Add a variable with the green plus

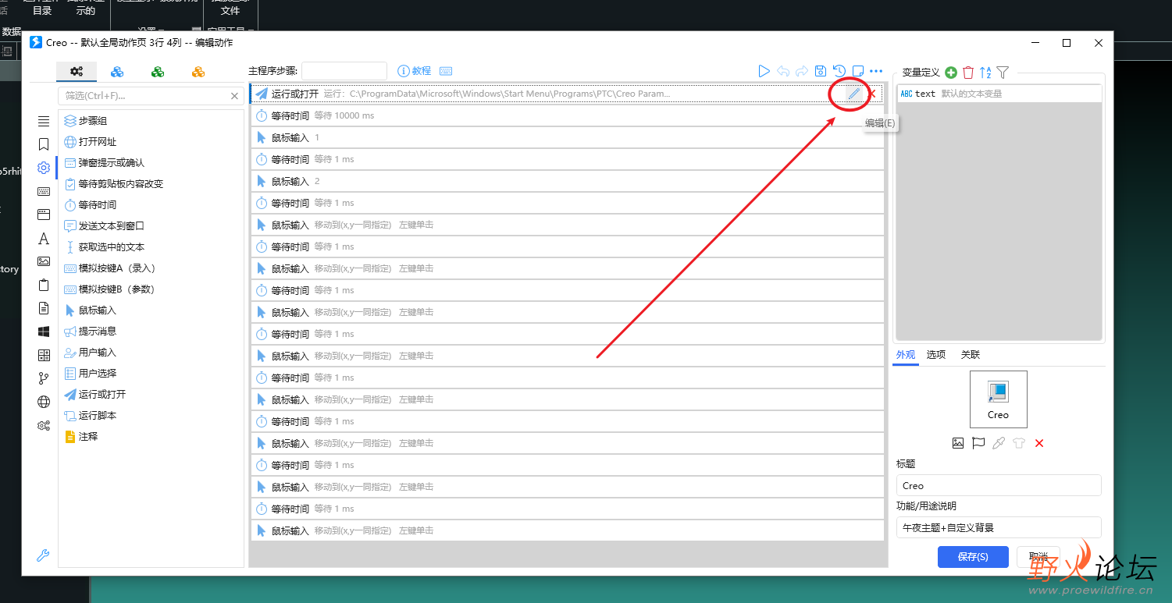tap(951, 73)
